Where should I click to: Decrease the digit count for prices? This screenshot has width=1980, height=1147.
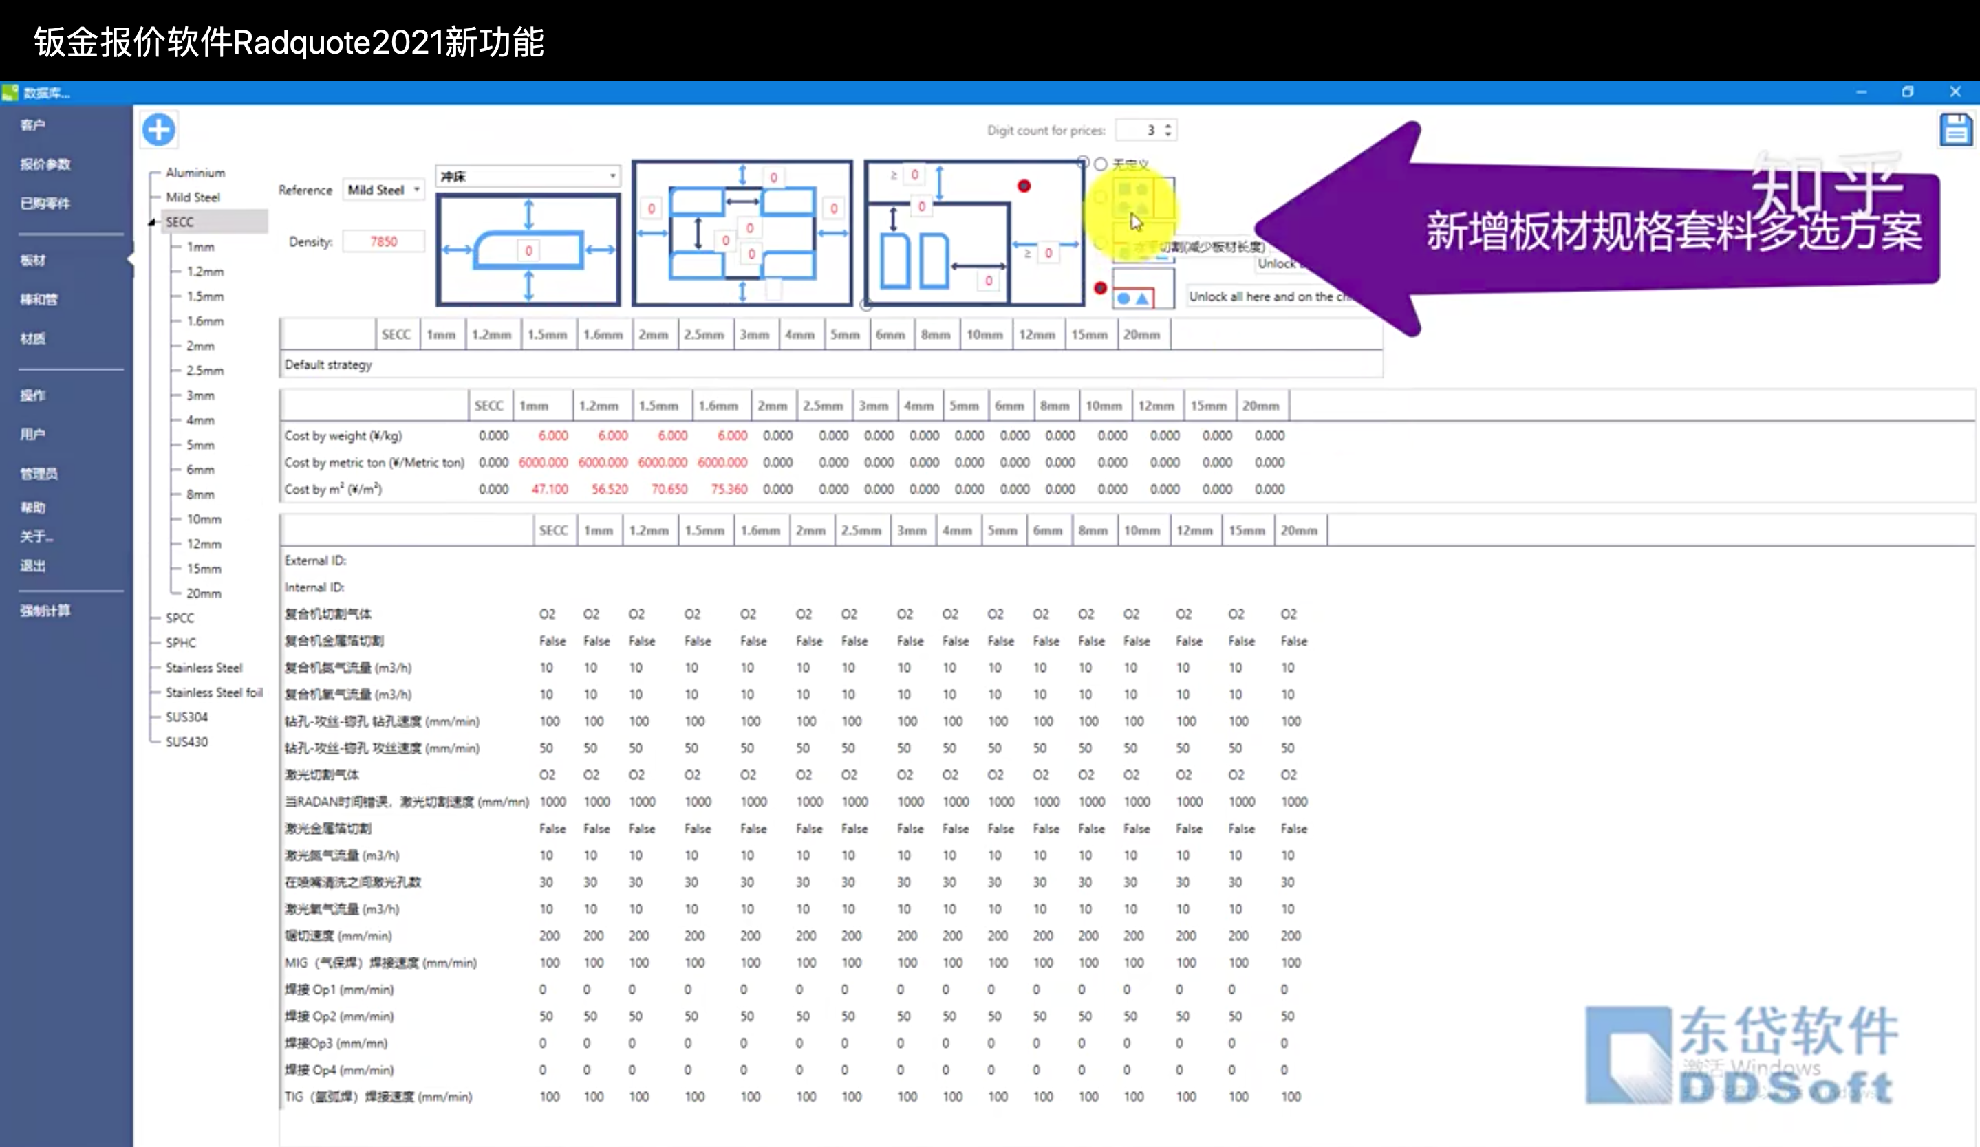point(1168,134)
